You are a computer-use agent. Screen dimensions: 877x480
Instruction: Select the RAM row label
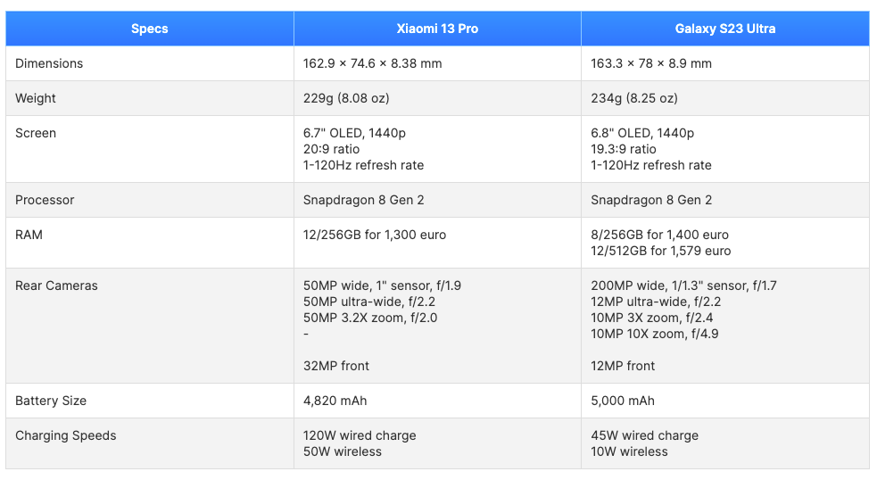[x=29, y=235]
